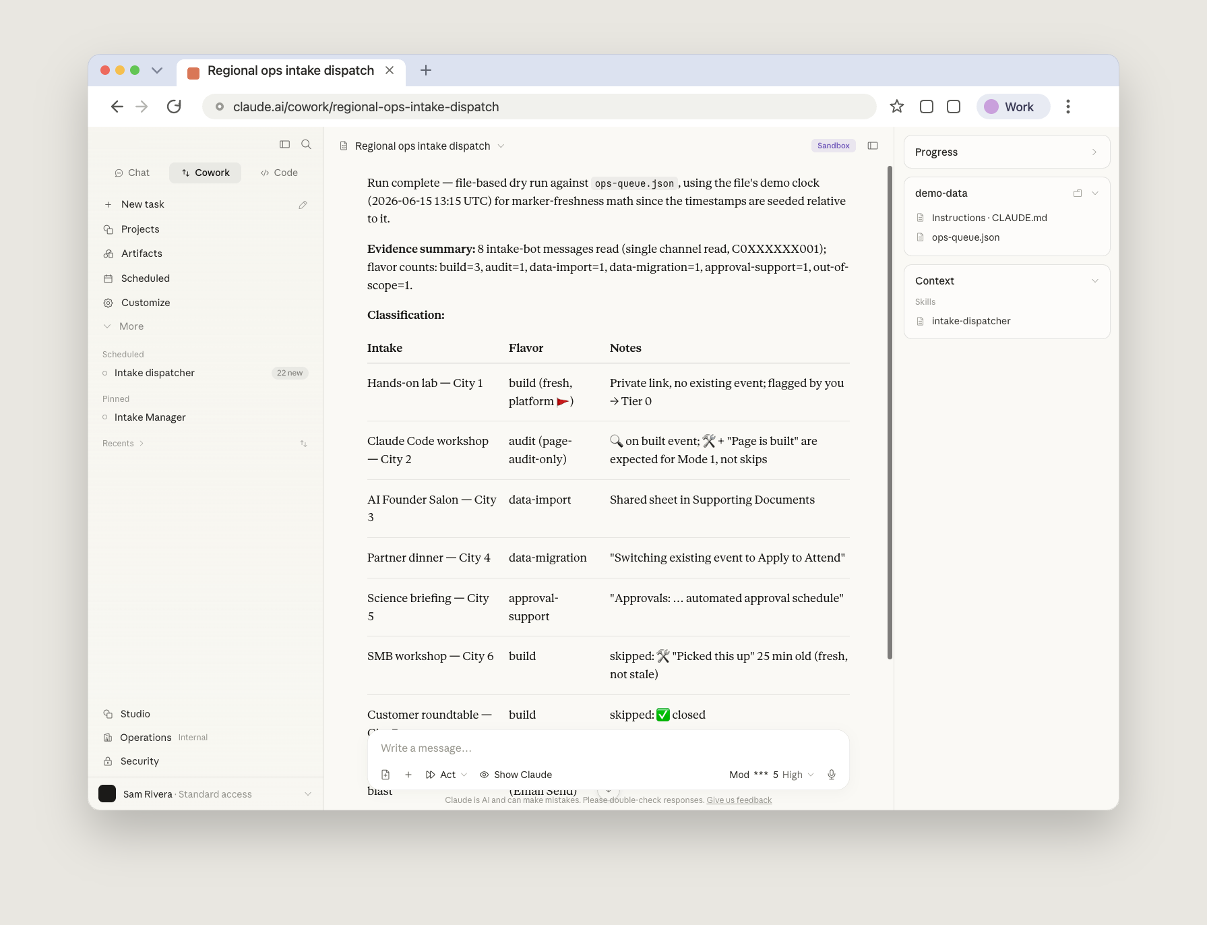Open a new browser tab
The width and height of the screenshot is (1207, 925).
click(x=426, y=70)
